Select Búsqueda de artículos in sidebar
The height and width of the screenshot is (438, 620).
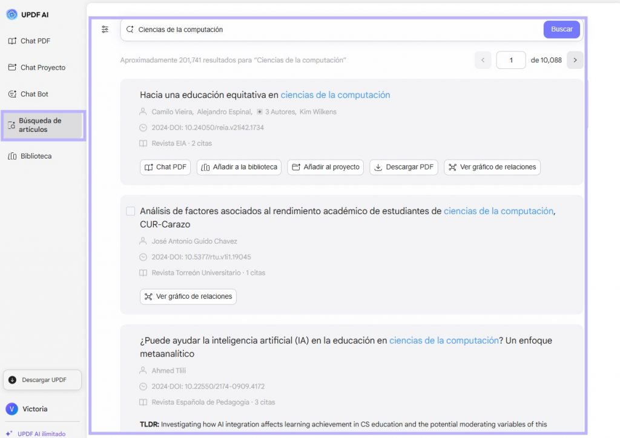tap(43, 125)
